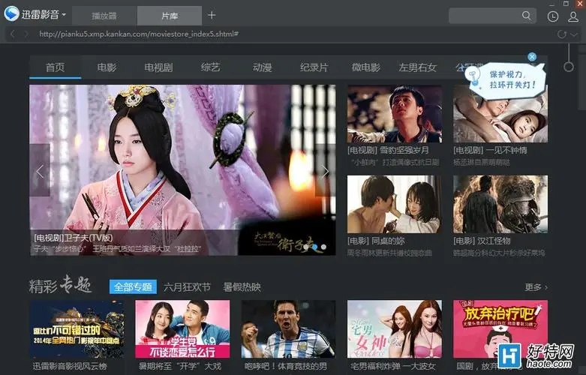
Task: Open the 迅雷影音 main menu dropdown
Action: coord(65,15)
